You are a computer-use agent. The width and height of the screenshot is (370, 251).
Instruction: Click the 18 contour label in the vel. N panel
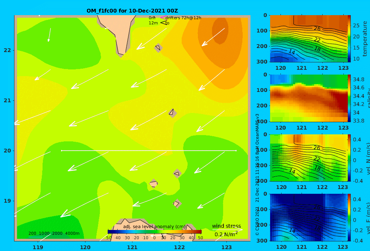(317, 168)
